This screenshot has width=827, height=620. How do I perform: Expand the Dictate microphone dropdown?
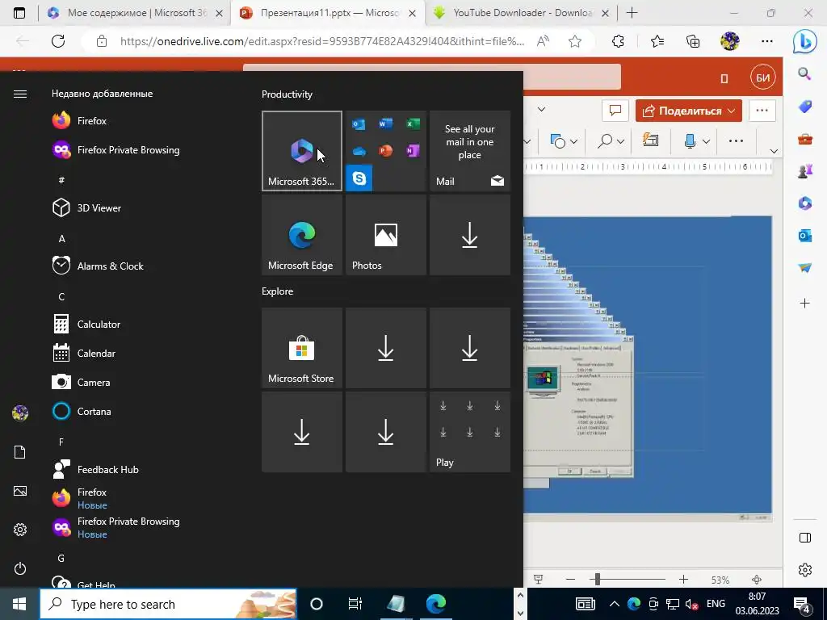click(x=706, y=141)
